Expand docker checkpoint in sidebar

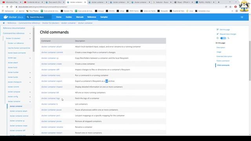pyautogui.click(x=30, y=82)
